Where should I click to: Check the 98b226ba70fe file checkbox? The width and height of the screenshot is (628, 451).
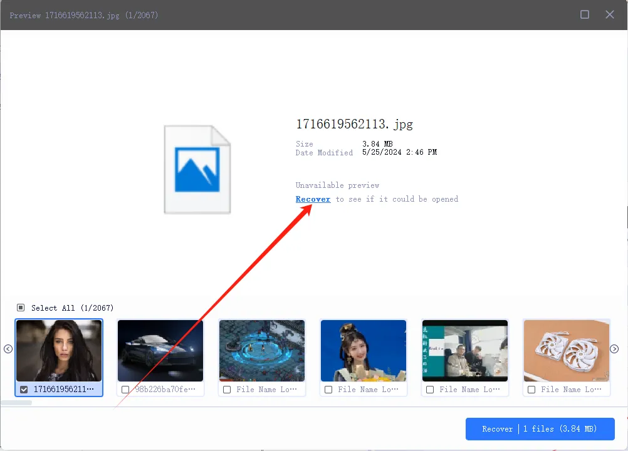125,390
